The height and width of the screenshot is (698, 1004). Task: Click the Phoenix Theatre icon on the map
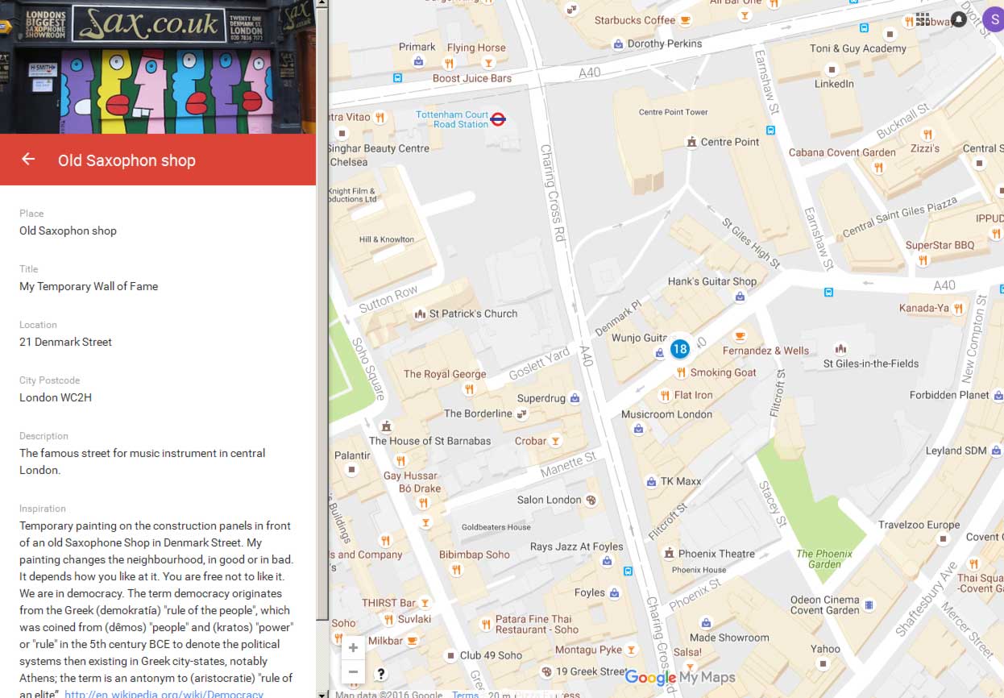pos(668,554)
